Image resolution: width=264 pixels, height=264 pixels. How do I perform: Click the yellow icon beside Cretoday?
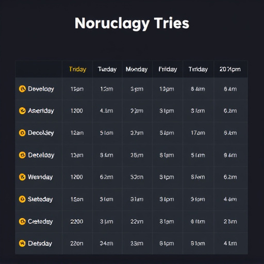(22, 221)
